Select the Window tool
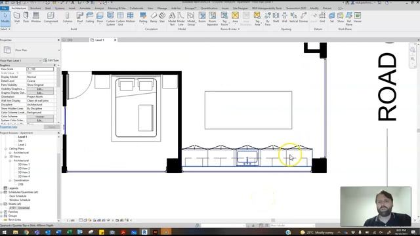This screenshot has width=420, height=236. pyautogui.click(x=36, y=18)
